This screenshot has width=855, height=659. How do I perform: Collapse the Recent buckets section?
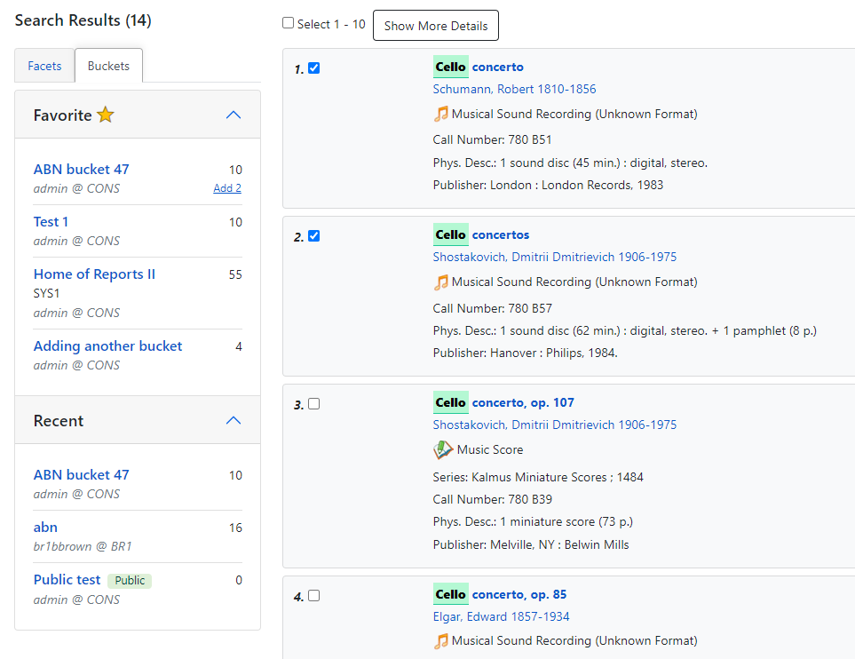pos(233,419)
